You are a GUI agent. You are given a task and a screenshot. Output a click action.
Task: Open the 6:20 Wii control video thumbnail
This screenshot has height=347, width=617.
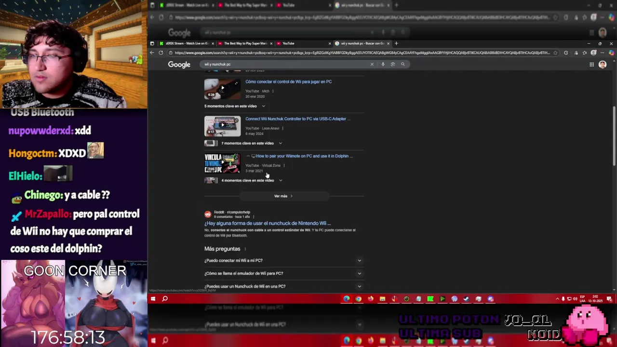(222, 89)
